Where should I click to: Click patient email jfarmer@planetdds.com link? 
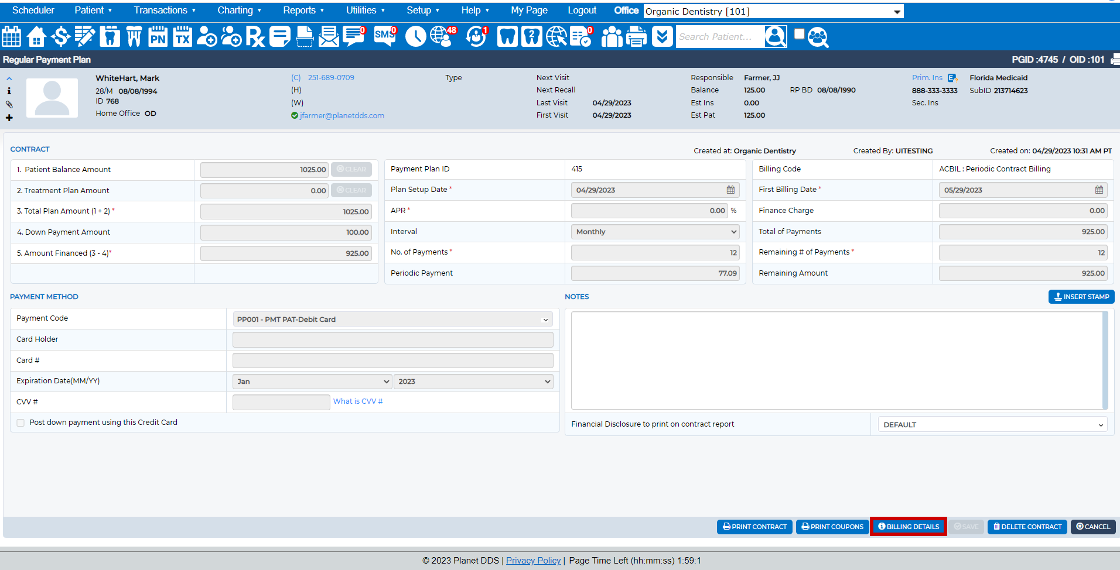click(x=342, y=116)
